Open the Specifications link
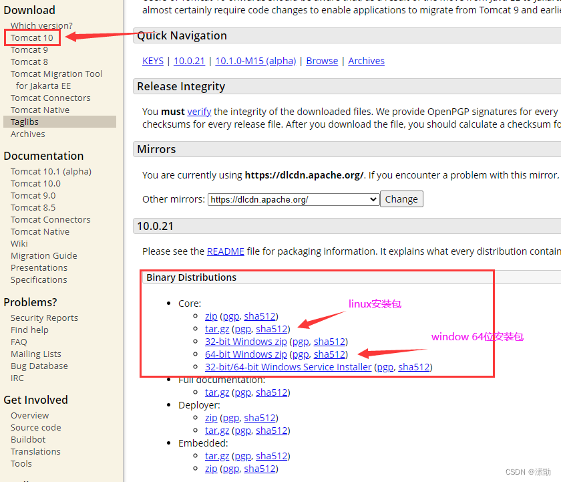The image size is (561, 482). [x=39, y=279]
